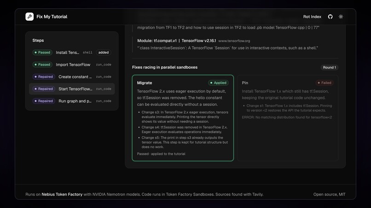Click the Failed status badge

coord(325,83)
